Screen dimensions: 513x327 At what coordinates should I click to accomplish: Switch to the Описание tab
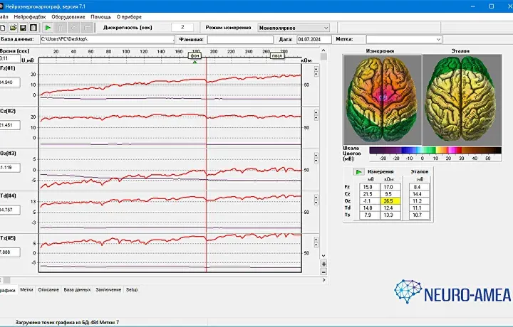pyautogui.click(x=48, y=290)
